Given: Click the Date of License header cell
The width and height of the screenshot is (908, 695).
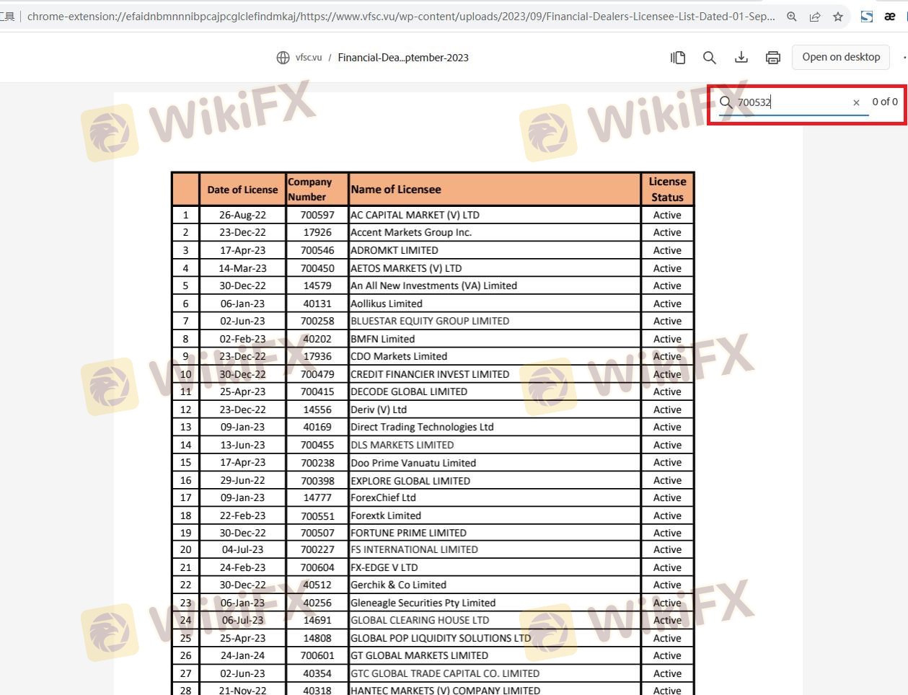Looking at the screenshot, I should (x=242, y=190).
